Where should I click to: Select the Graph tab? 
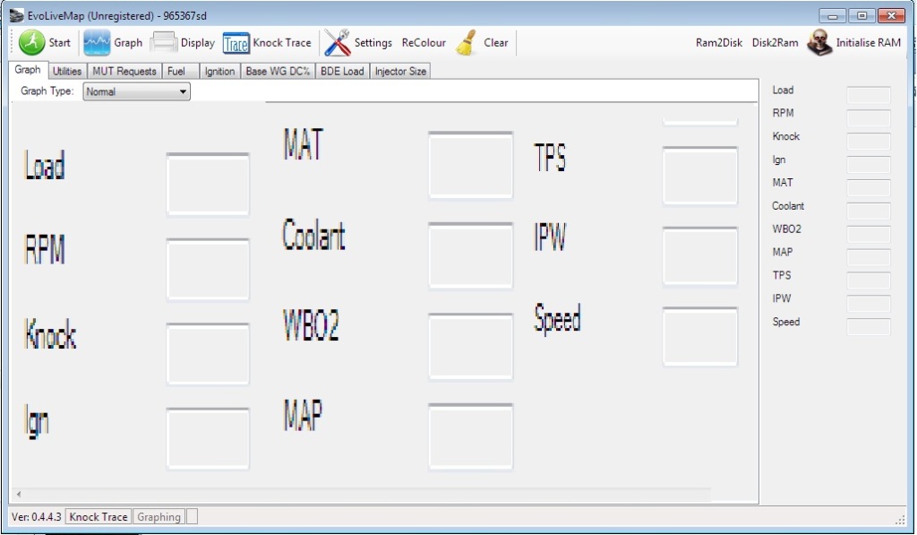[x=28, y=70]
